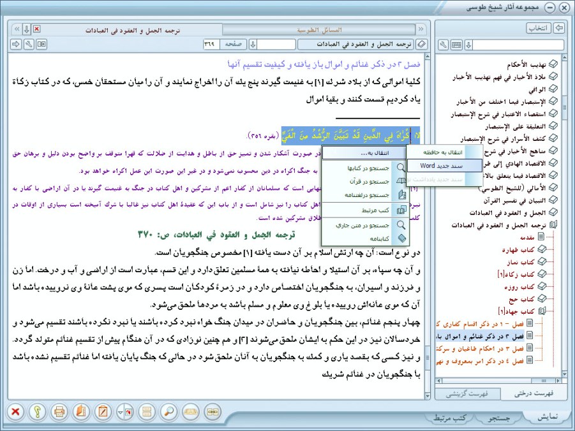The height and width of the screenshot is (431, 575).
Task: Click double chevron at left of tab bar
Action: tap(17, 29)
